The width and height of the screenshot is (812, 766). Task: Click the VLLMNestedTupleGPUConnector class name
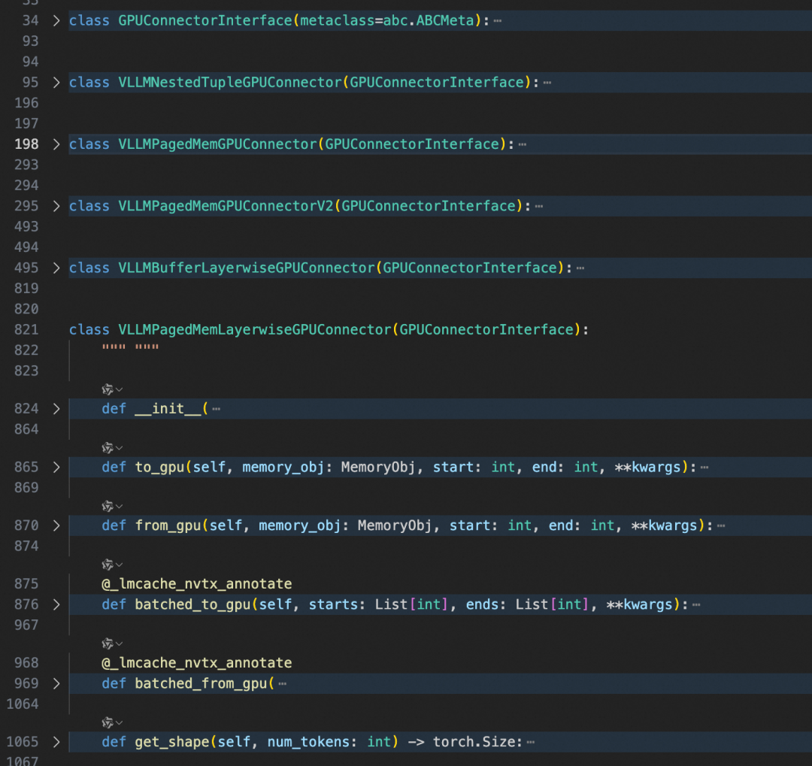pyautogui.click(x=230, y=83)
